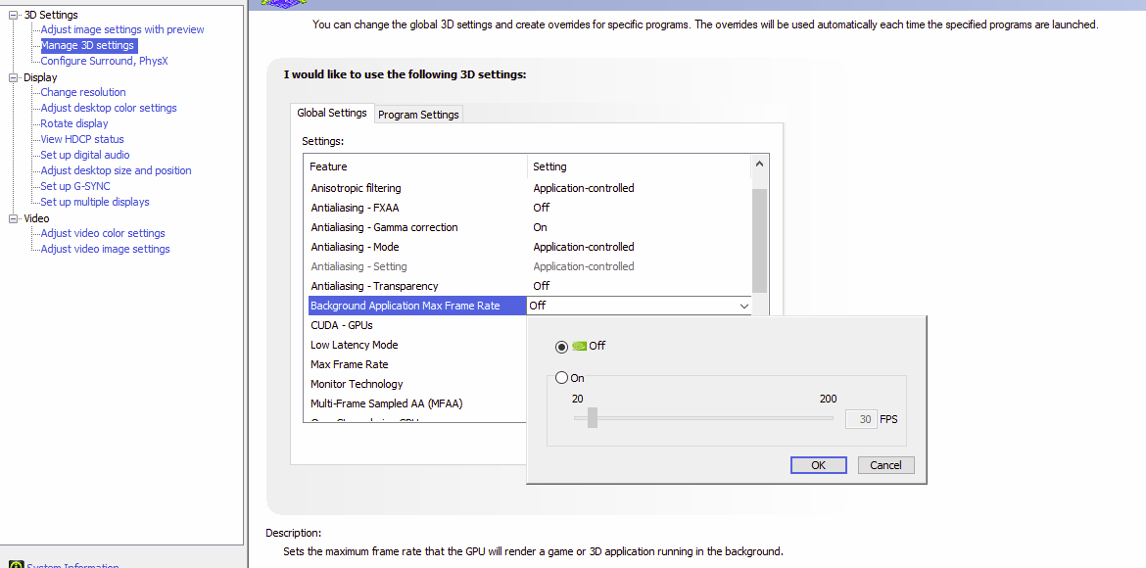Select the On radio button
This screenshot has height=568, width=1146.
(562, 378)
